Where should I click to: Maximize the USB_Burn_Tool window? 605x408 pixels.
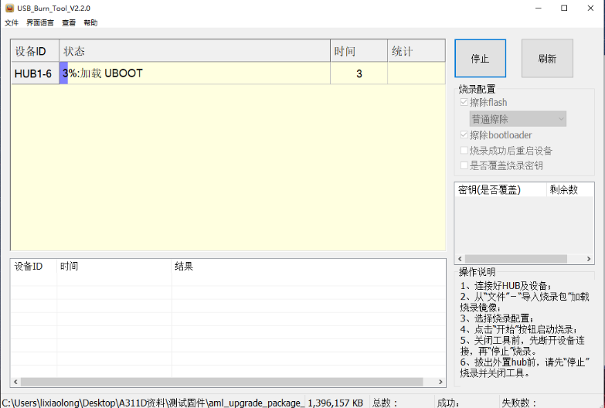click(564, 8)
